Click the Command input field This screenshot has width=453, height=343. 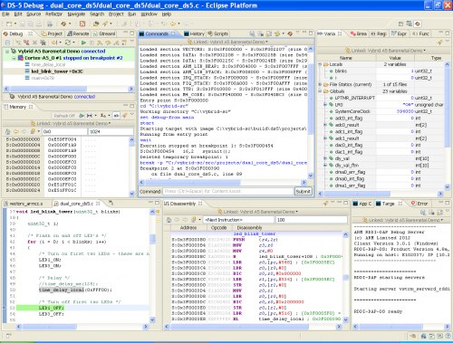pos(228,191)
